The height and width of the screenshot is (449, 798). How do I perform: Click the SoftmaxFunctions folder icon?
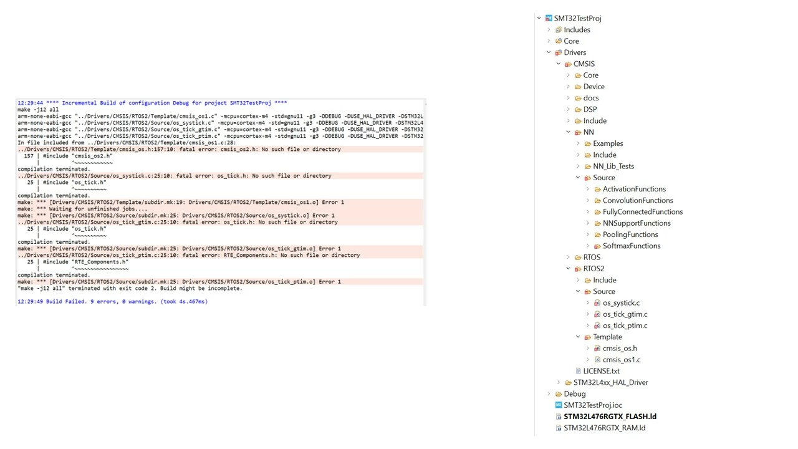[x=597, y=246]
